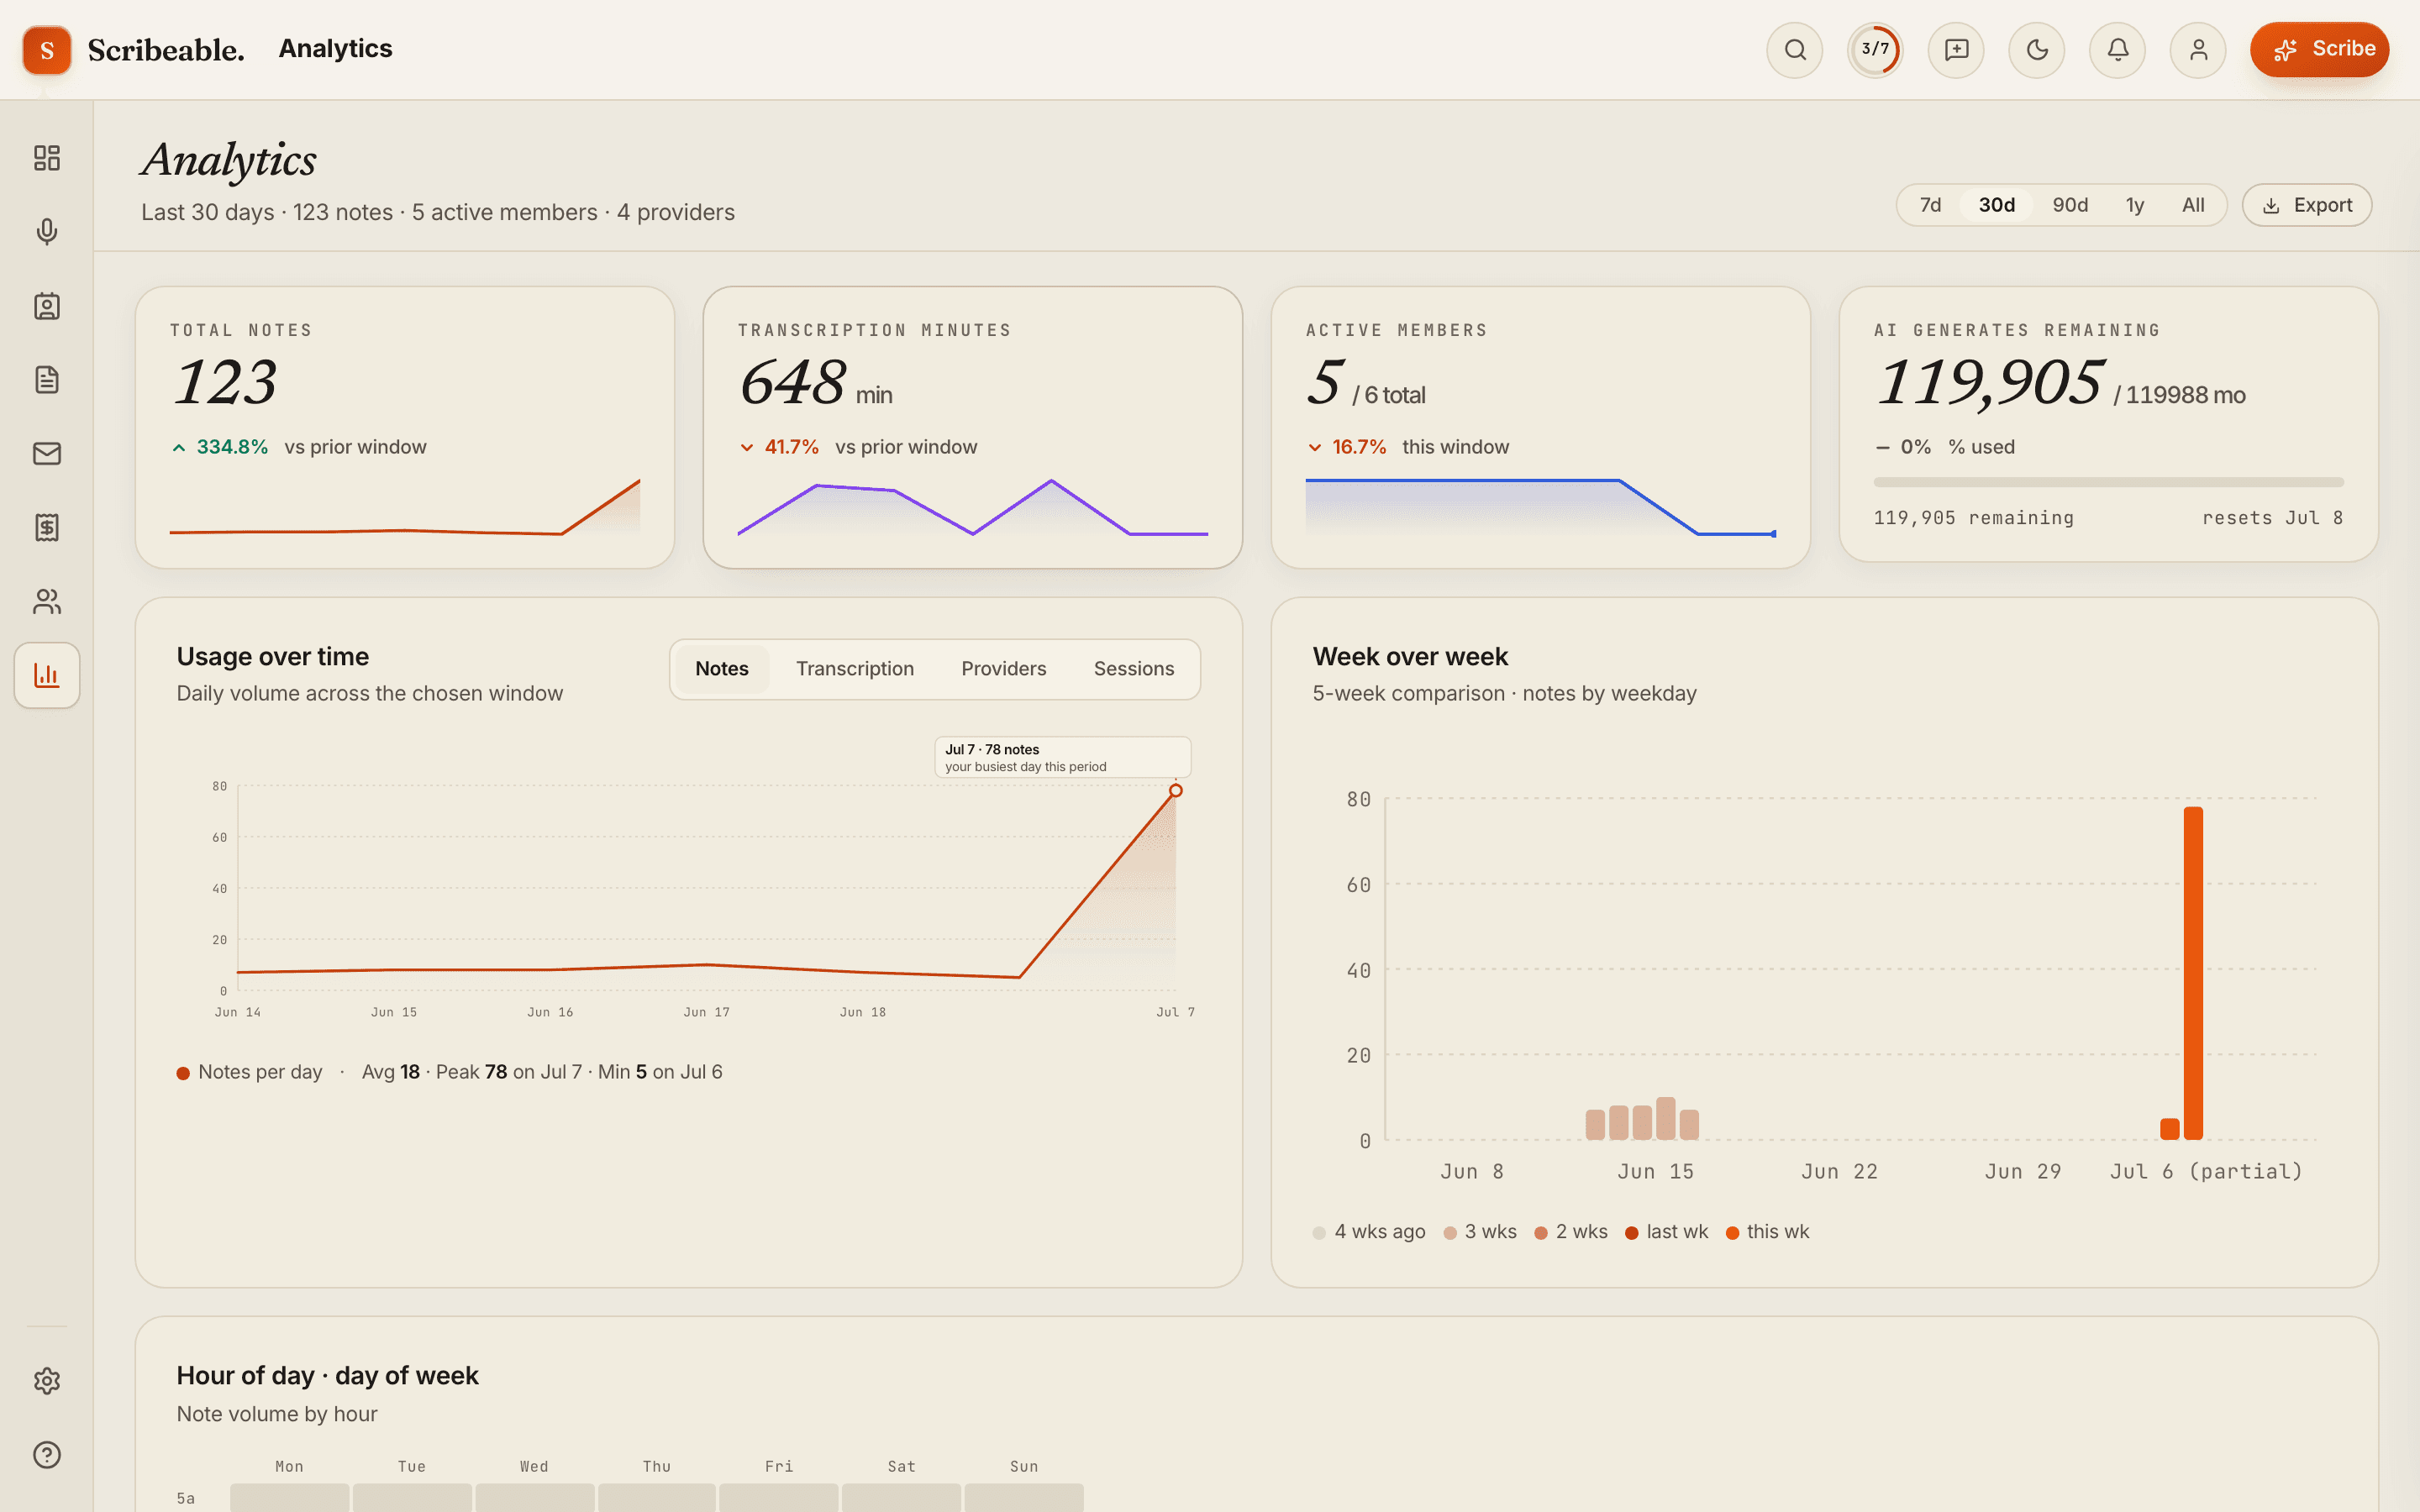The image size is (2420, 1512).
Task: Open the billing receipt icon in sidebar
Action: click(47, 528)
